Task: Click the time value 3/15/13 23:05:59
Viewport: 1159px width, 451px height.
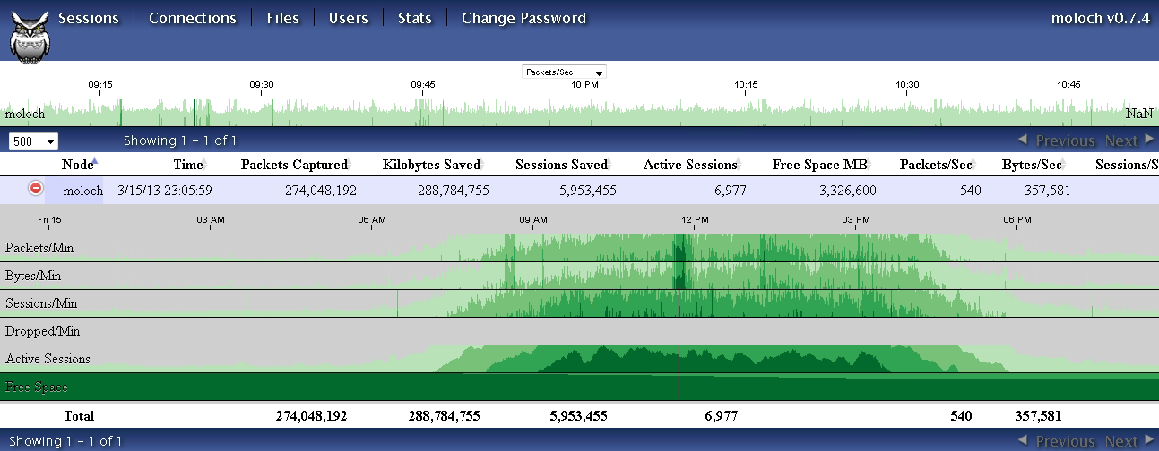Action: (164, 190)
